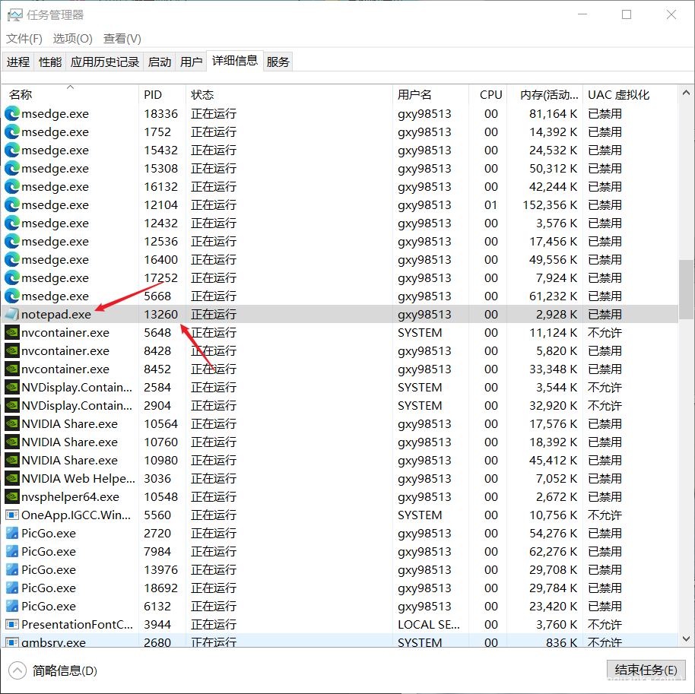The image size is (695, 694).
Task: Click memory value 81,164 K
Action: (x=553, y=114)
